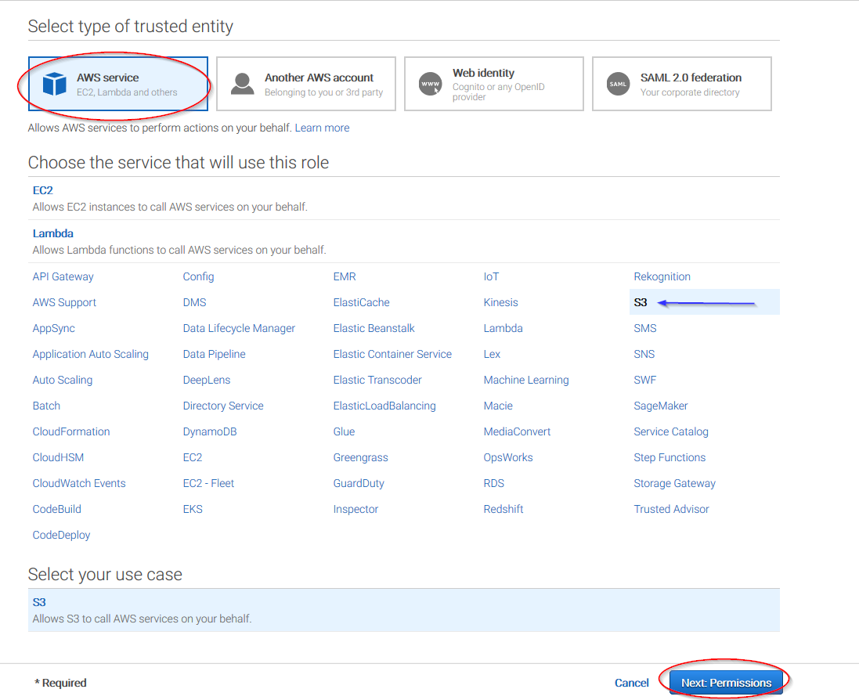This screenshot has height=700, width=859.
Task: Pick Elastic Container Service
Action: [x=392, y=354]
